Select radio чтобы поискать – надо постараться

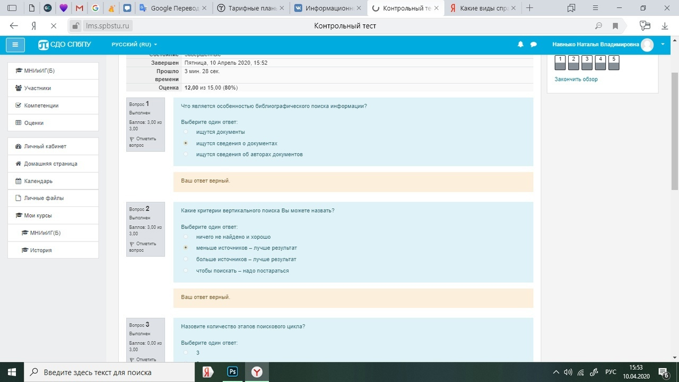point(186,271)
